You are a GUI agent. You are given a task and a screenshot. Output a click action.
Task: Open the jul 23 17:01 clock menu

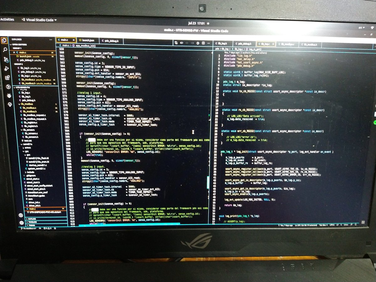pyautogui.click(x=196, y=23)
